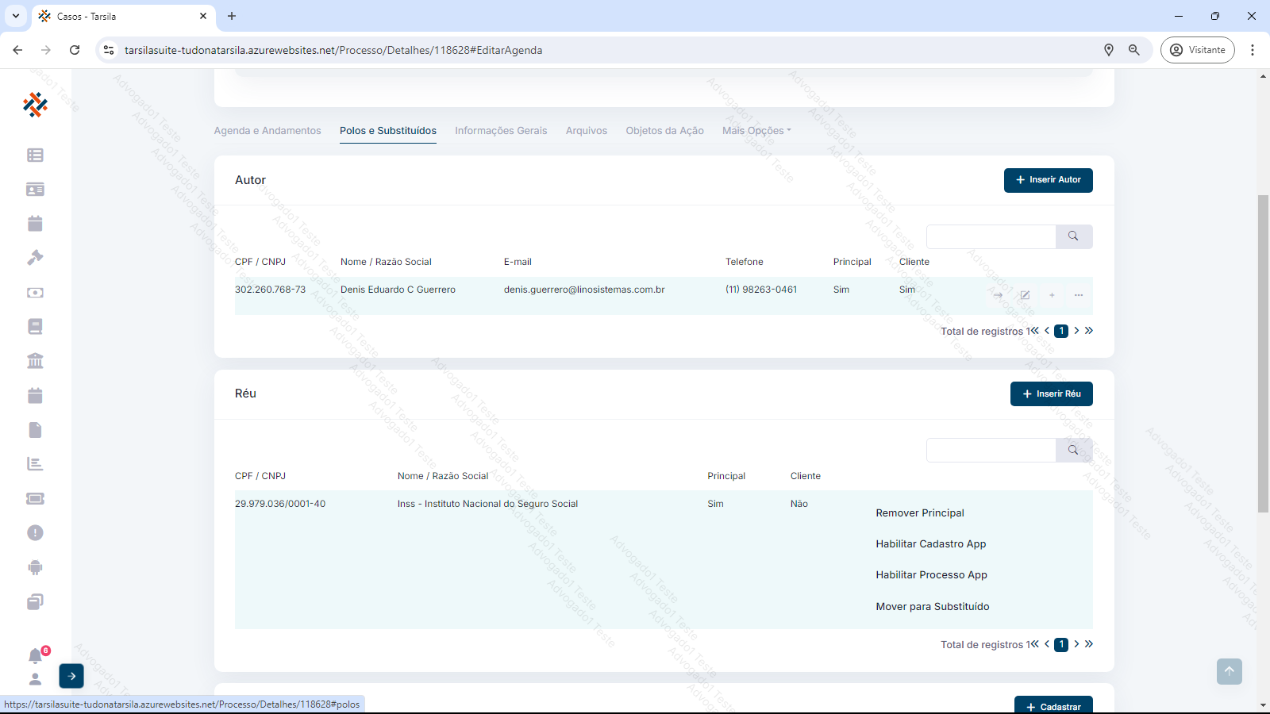Click the money bill icon in sidebar
The image size is (1270, 714).
click(35, 293)
